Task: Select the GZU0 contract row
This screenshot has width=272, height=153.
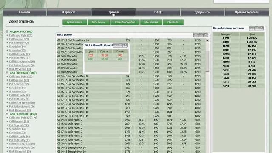Action: click(x=239, y=58)
